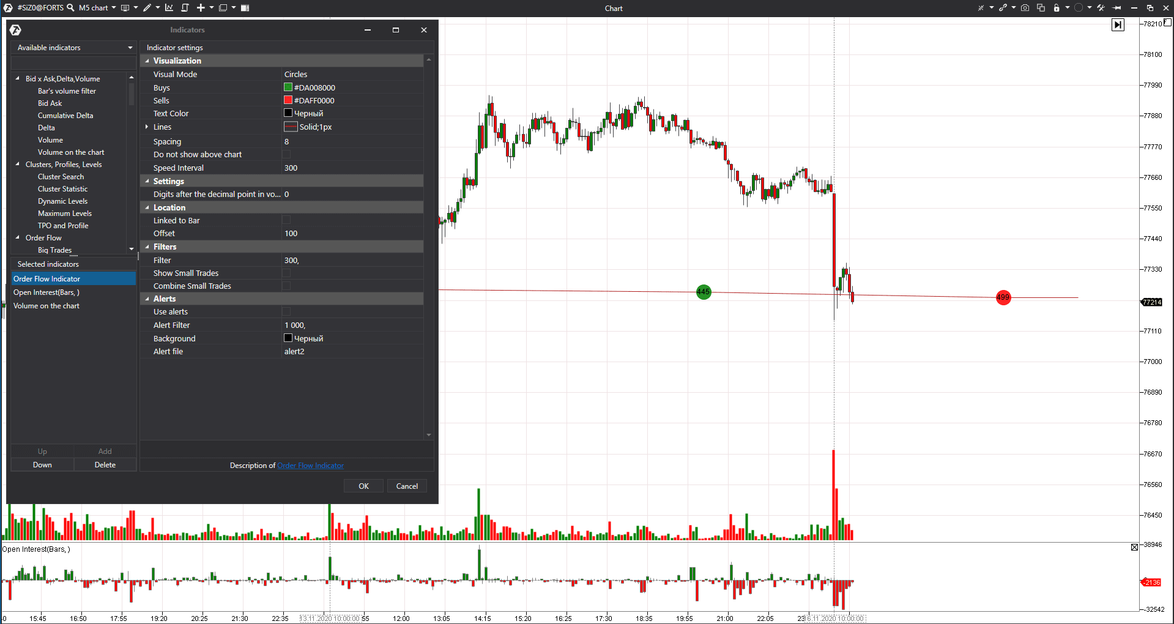Click the chain link windows icon
The width and height of the screenshot is (1174, 624).
(x=1003, y=8)
